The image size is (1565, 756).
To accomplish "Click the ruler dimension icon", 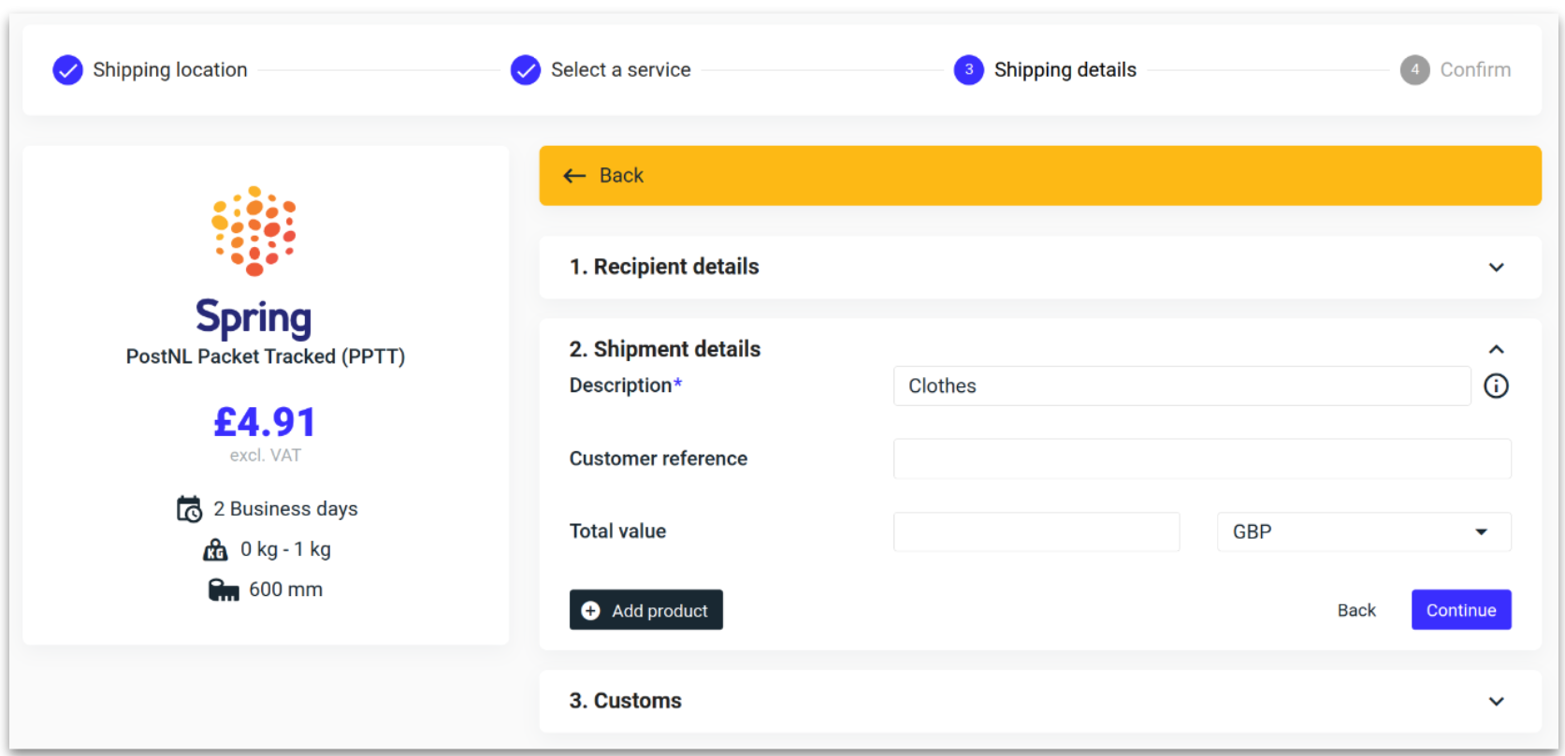I will pyautogui.click(x=223, y=589).
